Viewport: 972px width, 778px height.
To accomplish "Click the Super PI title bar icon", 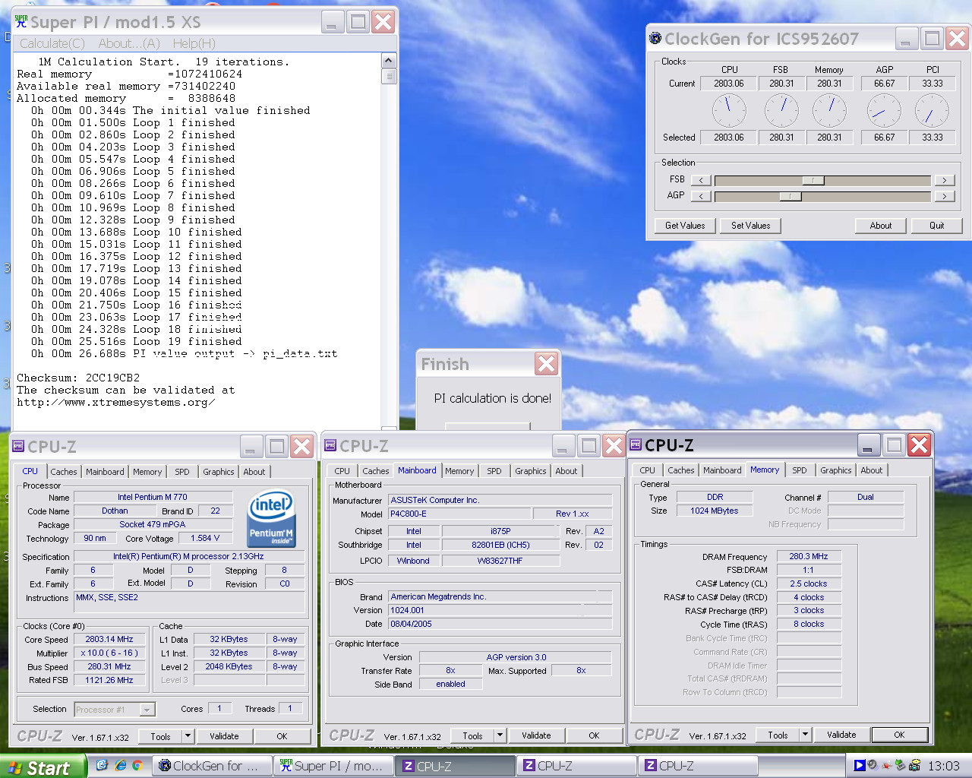I will 21,22.
